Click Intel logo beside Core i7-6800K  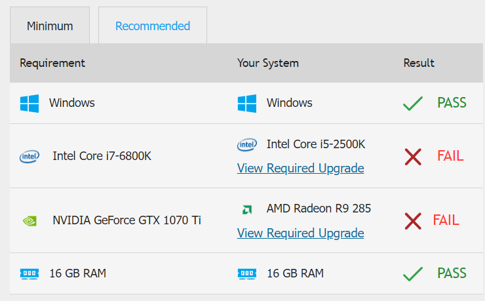(29, 156)
